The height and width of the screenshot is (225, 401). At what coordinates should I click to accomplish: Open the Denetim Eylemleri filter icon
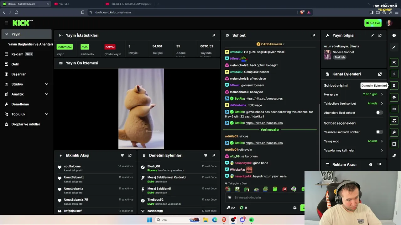point(206,155)
